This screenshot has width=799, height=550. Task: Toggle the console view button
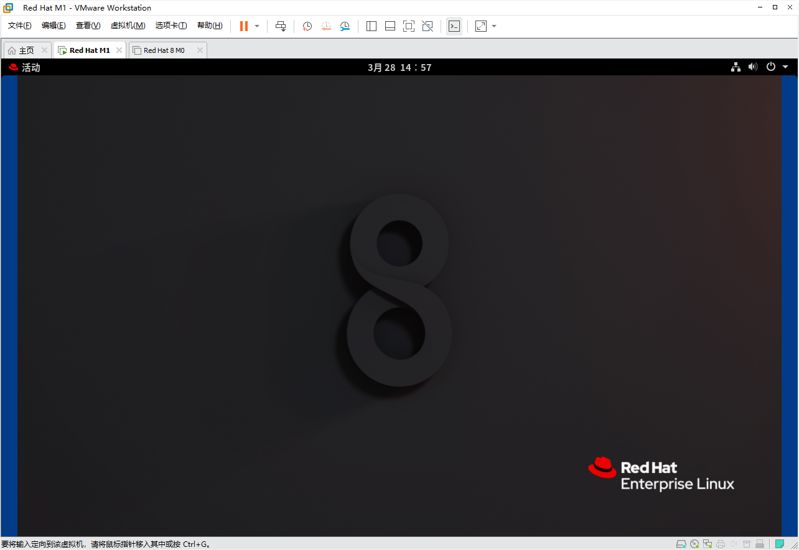point(454,26)
